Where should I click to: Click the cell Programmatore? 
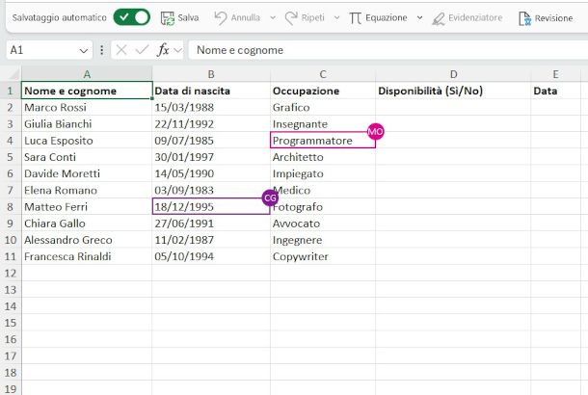323,141
